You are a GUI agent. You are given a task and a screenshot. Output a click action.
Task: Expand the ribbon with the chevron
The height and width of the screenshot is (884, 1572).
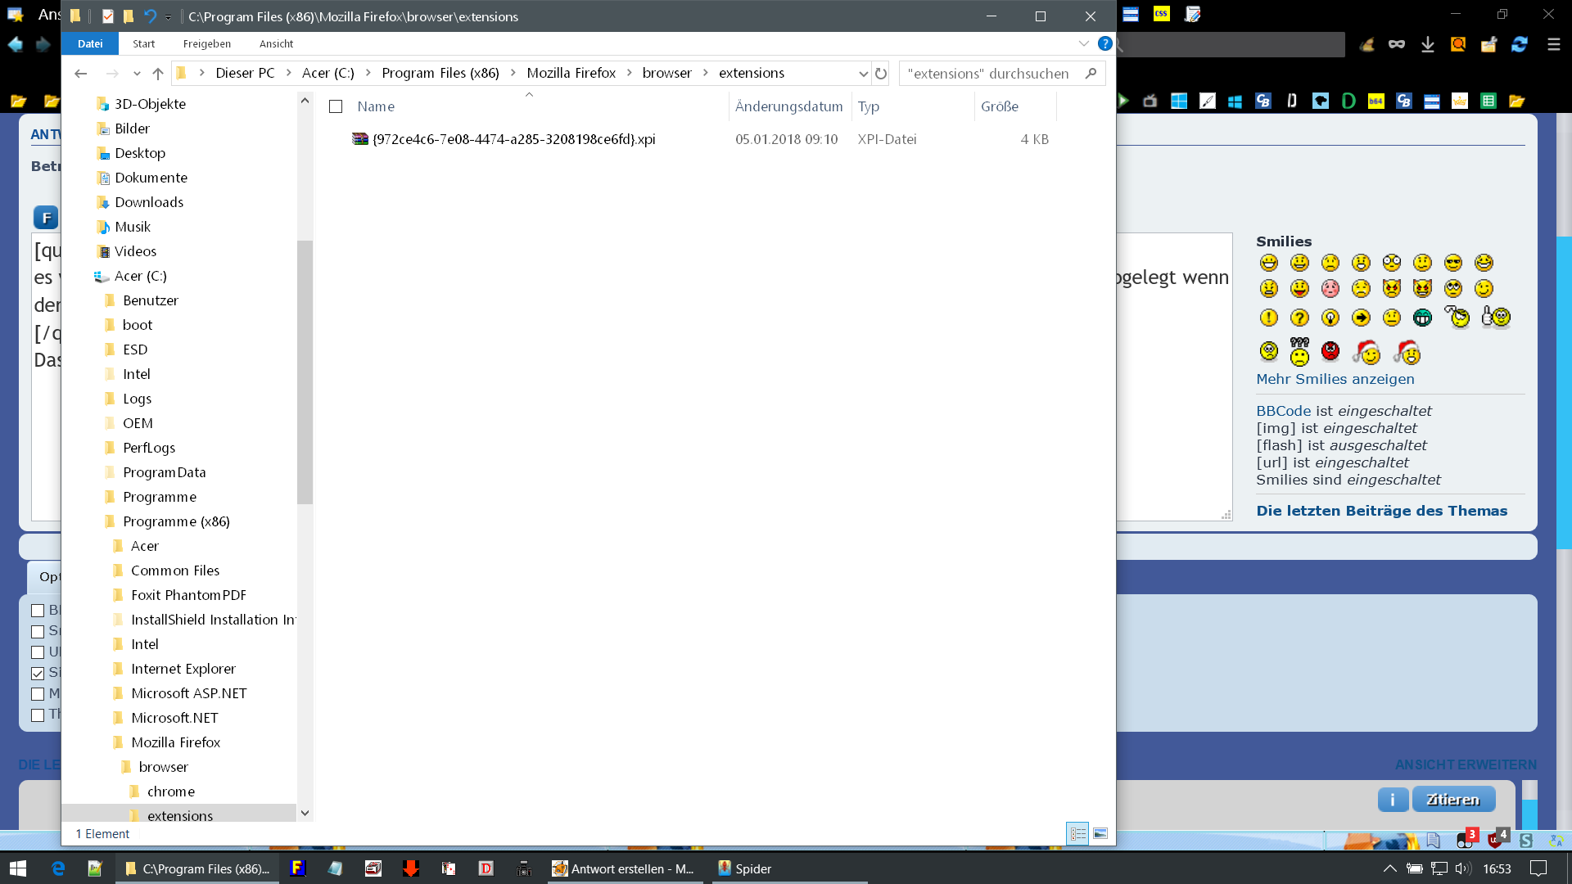1083,43
